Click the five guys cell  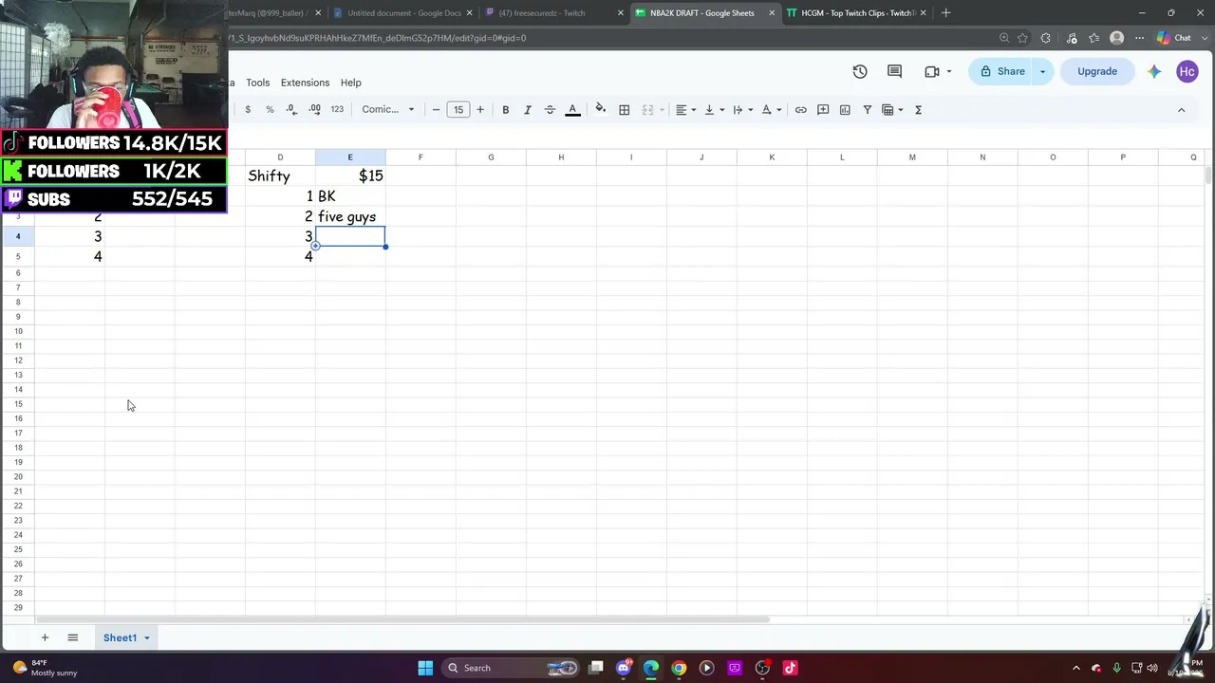coord(350,216)
